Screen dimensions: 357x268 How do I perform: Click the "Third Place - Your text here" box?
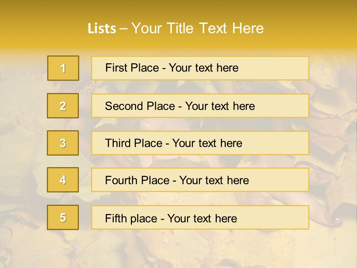coord(200,143)
